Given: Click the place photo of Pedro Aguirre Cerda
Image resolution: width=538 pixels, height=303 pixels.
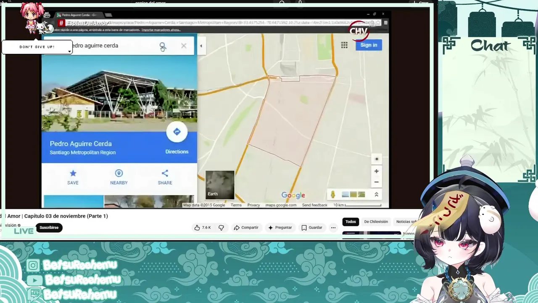Looking at the screenshot, I should pyautogui.click(x=119, y=93).
